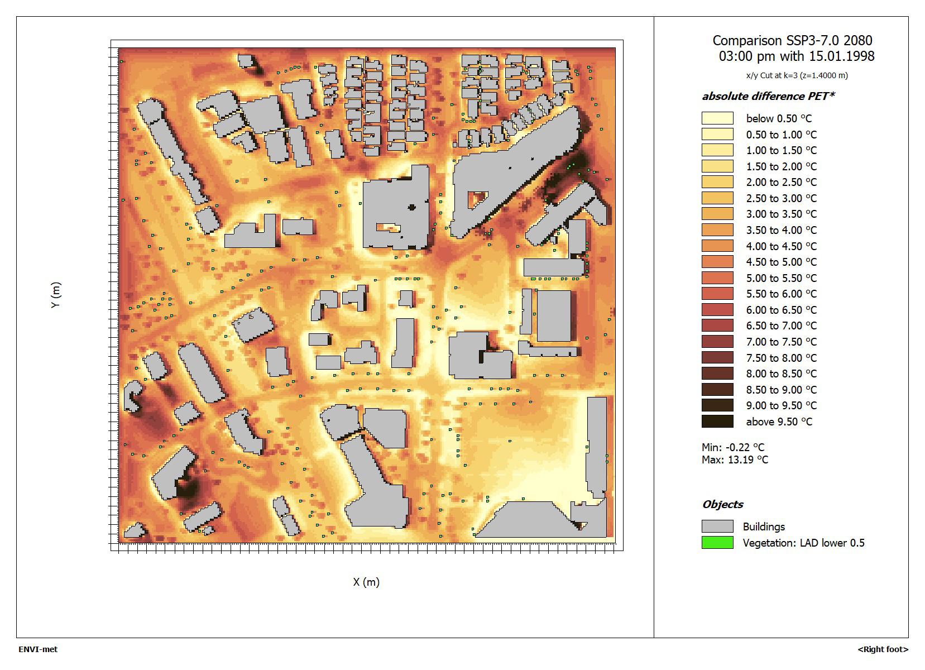Click the 'Comparison SSP3-7.0 2080' title text

coord(792,41)
